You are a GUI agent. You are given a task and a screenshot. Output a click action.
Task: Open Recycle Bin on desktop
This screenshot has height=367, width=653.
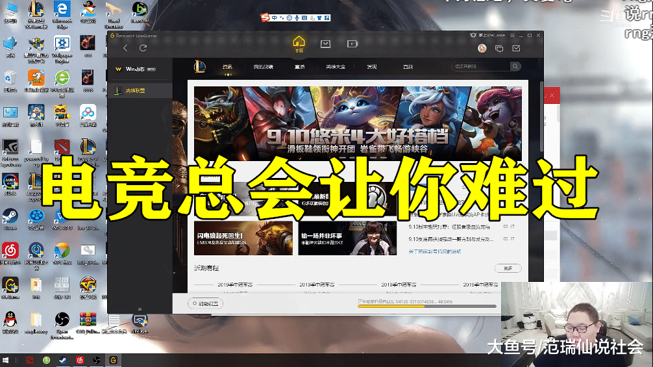10,81
